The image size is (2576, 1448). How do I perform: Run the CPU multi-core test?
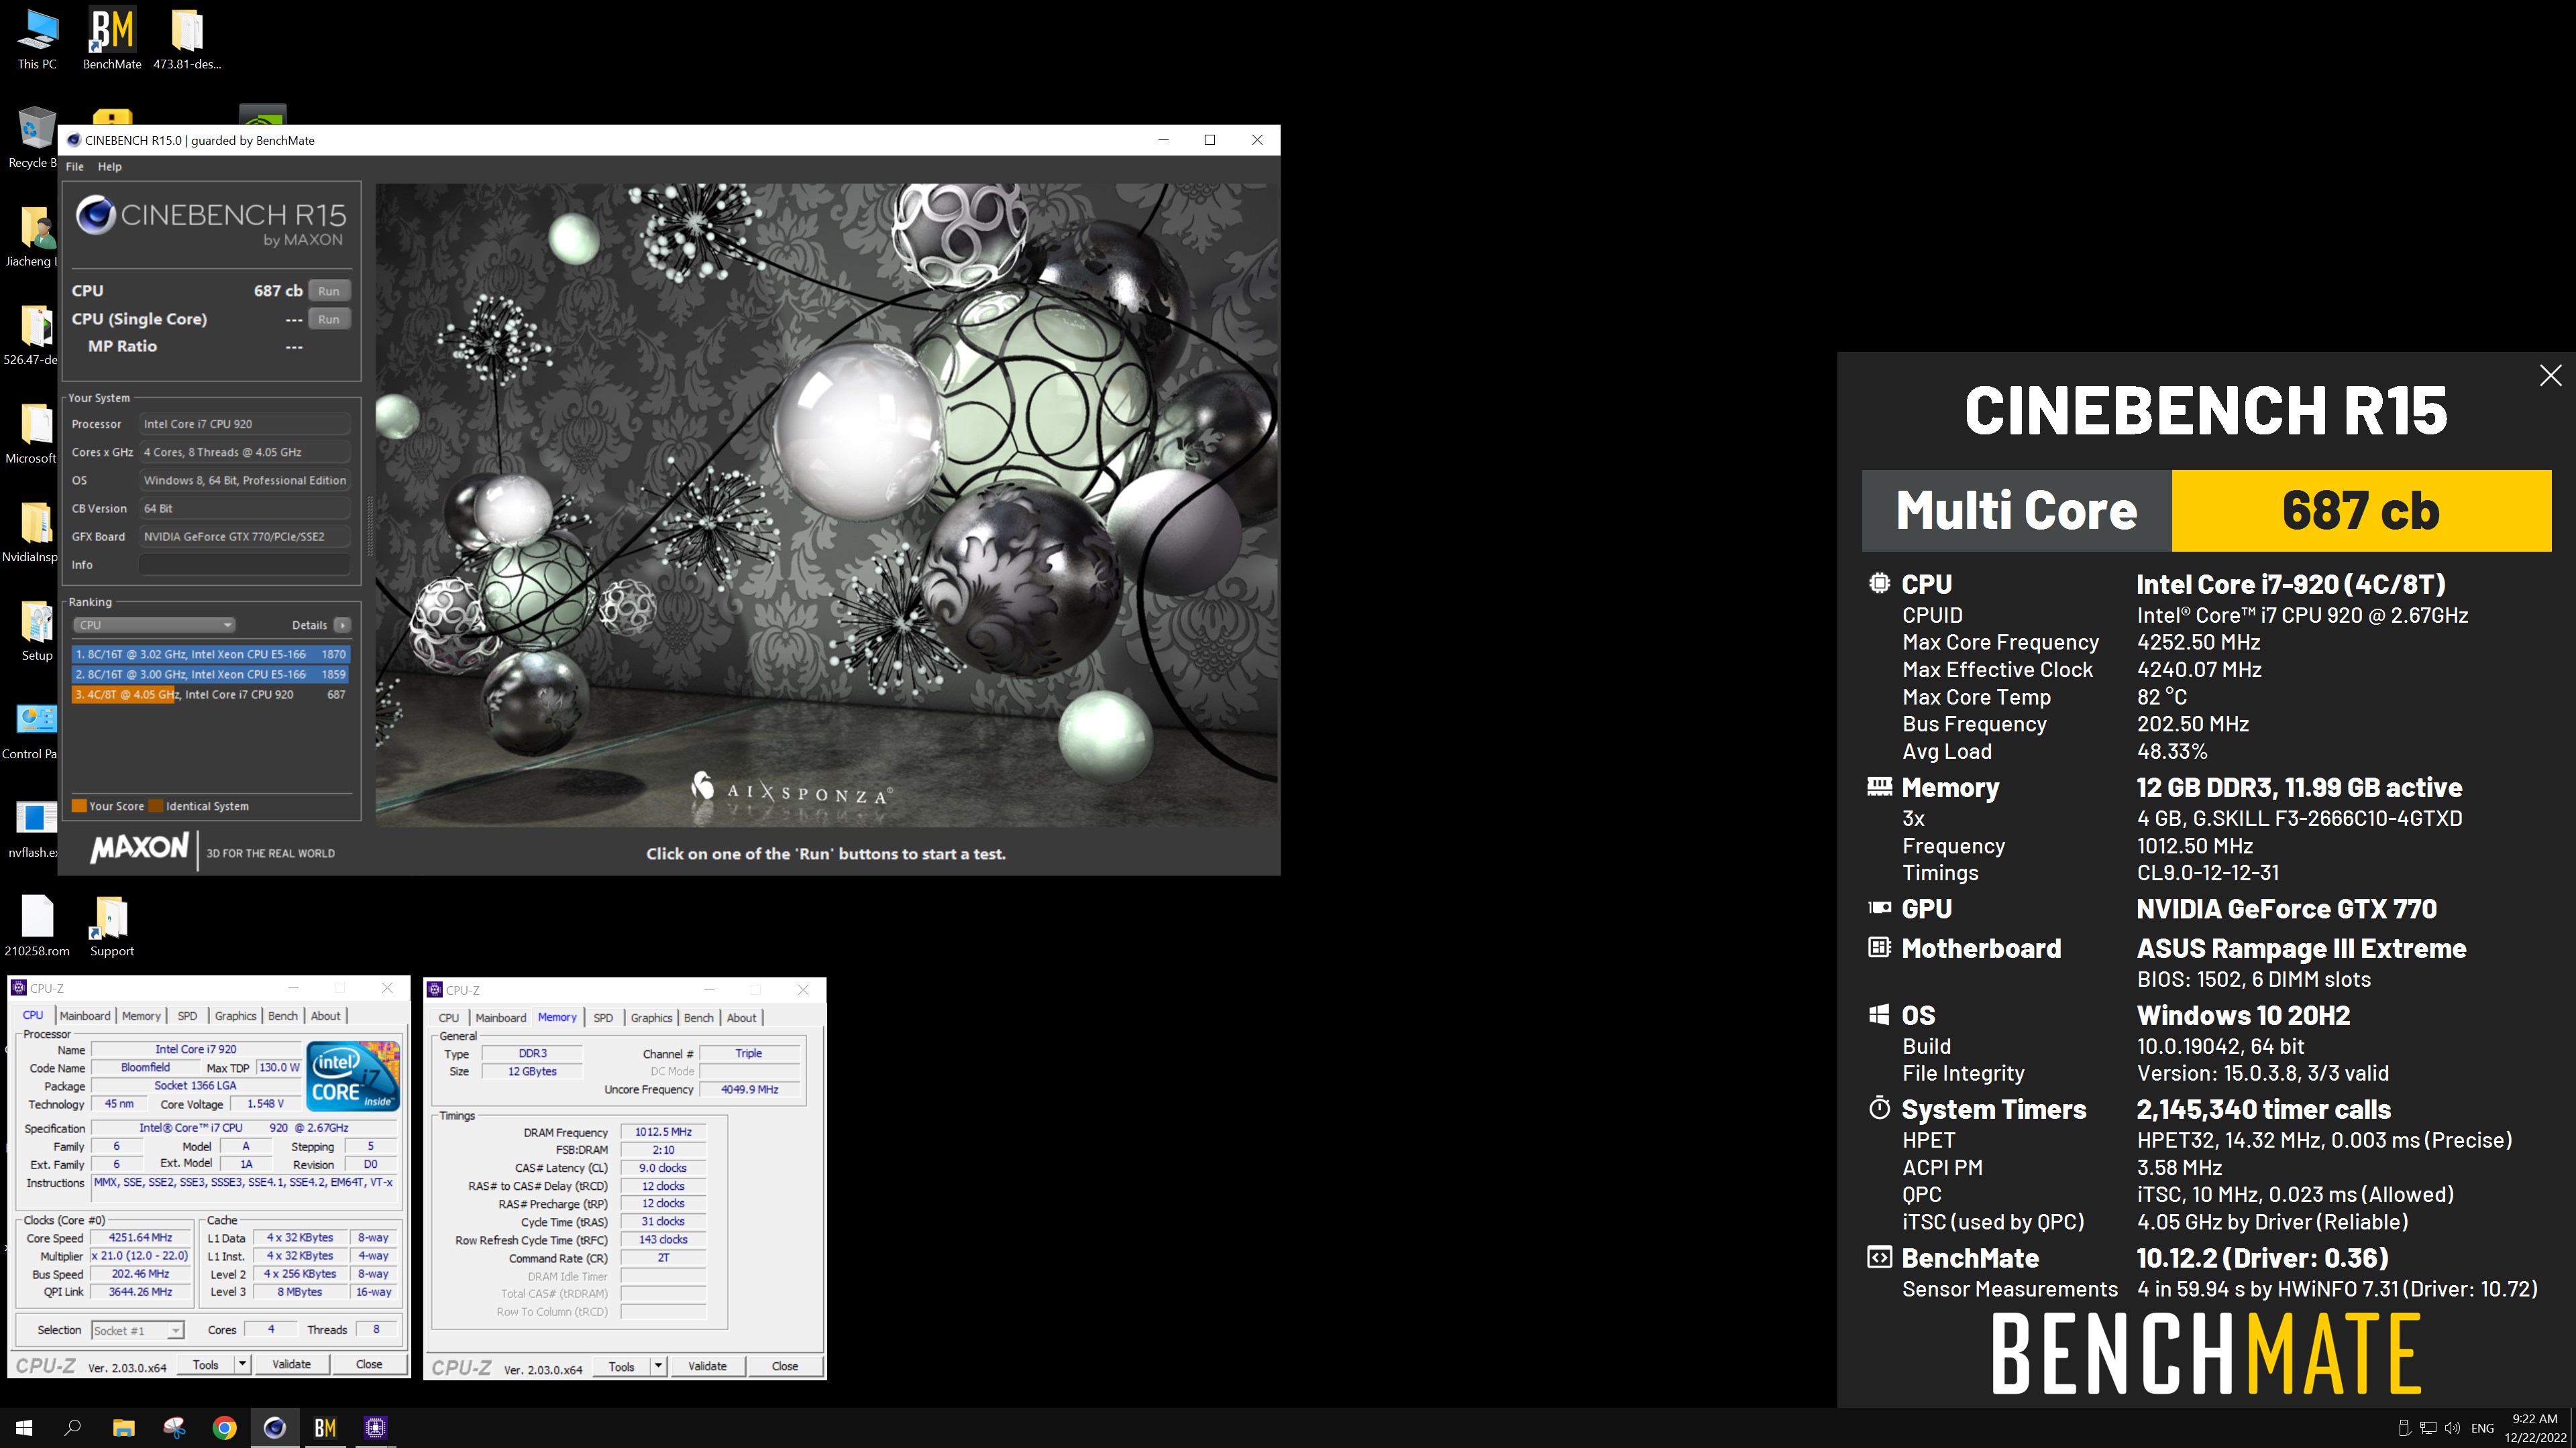click(329, 291)
